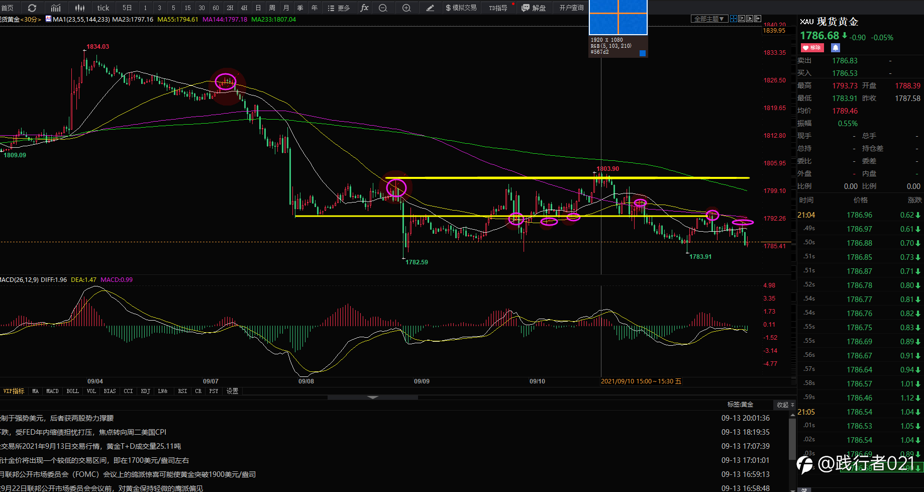
Task: Click the crosshair cursor mode icon
Action: (x=734, y=19)
